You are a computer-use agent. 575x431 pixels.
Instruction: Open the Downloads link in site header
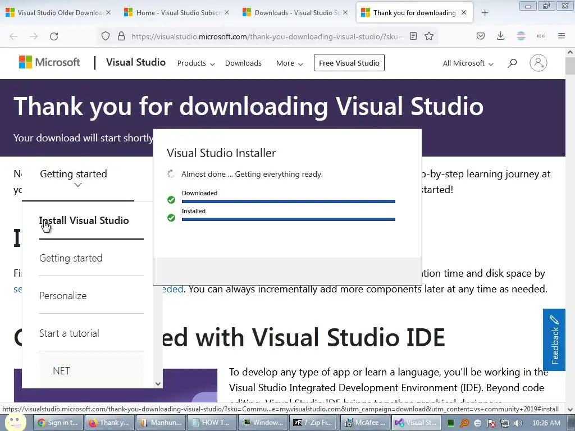[x=243, y=63]
